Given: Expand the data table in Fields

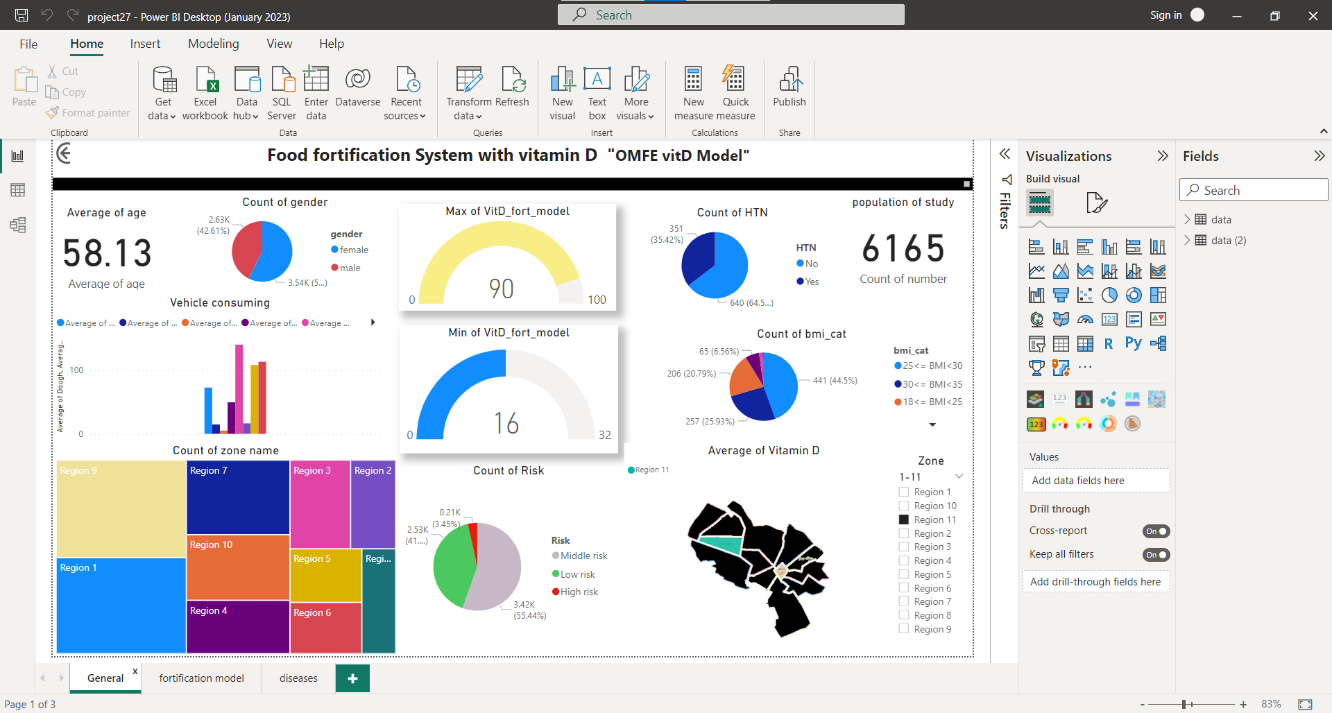Looking at the screenshot, I should pos(1187,219).
